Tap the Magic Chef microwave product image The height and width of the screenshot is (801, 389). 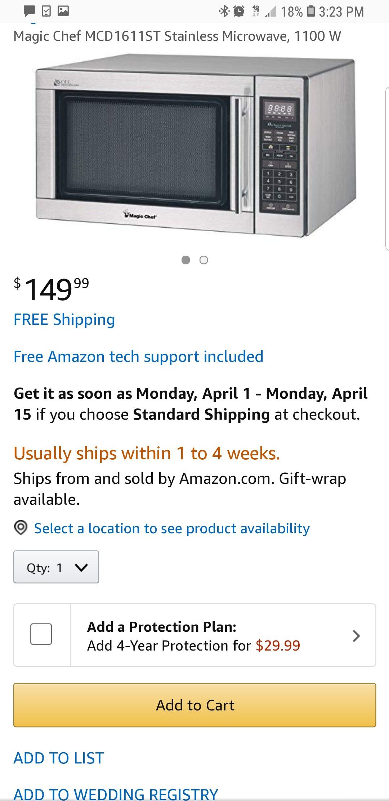pyautogui.click(x=196, y=146)
